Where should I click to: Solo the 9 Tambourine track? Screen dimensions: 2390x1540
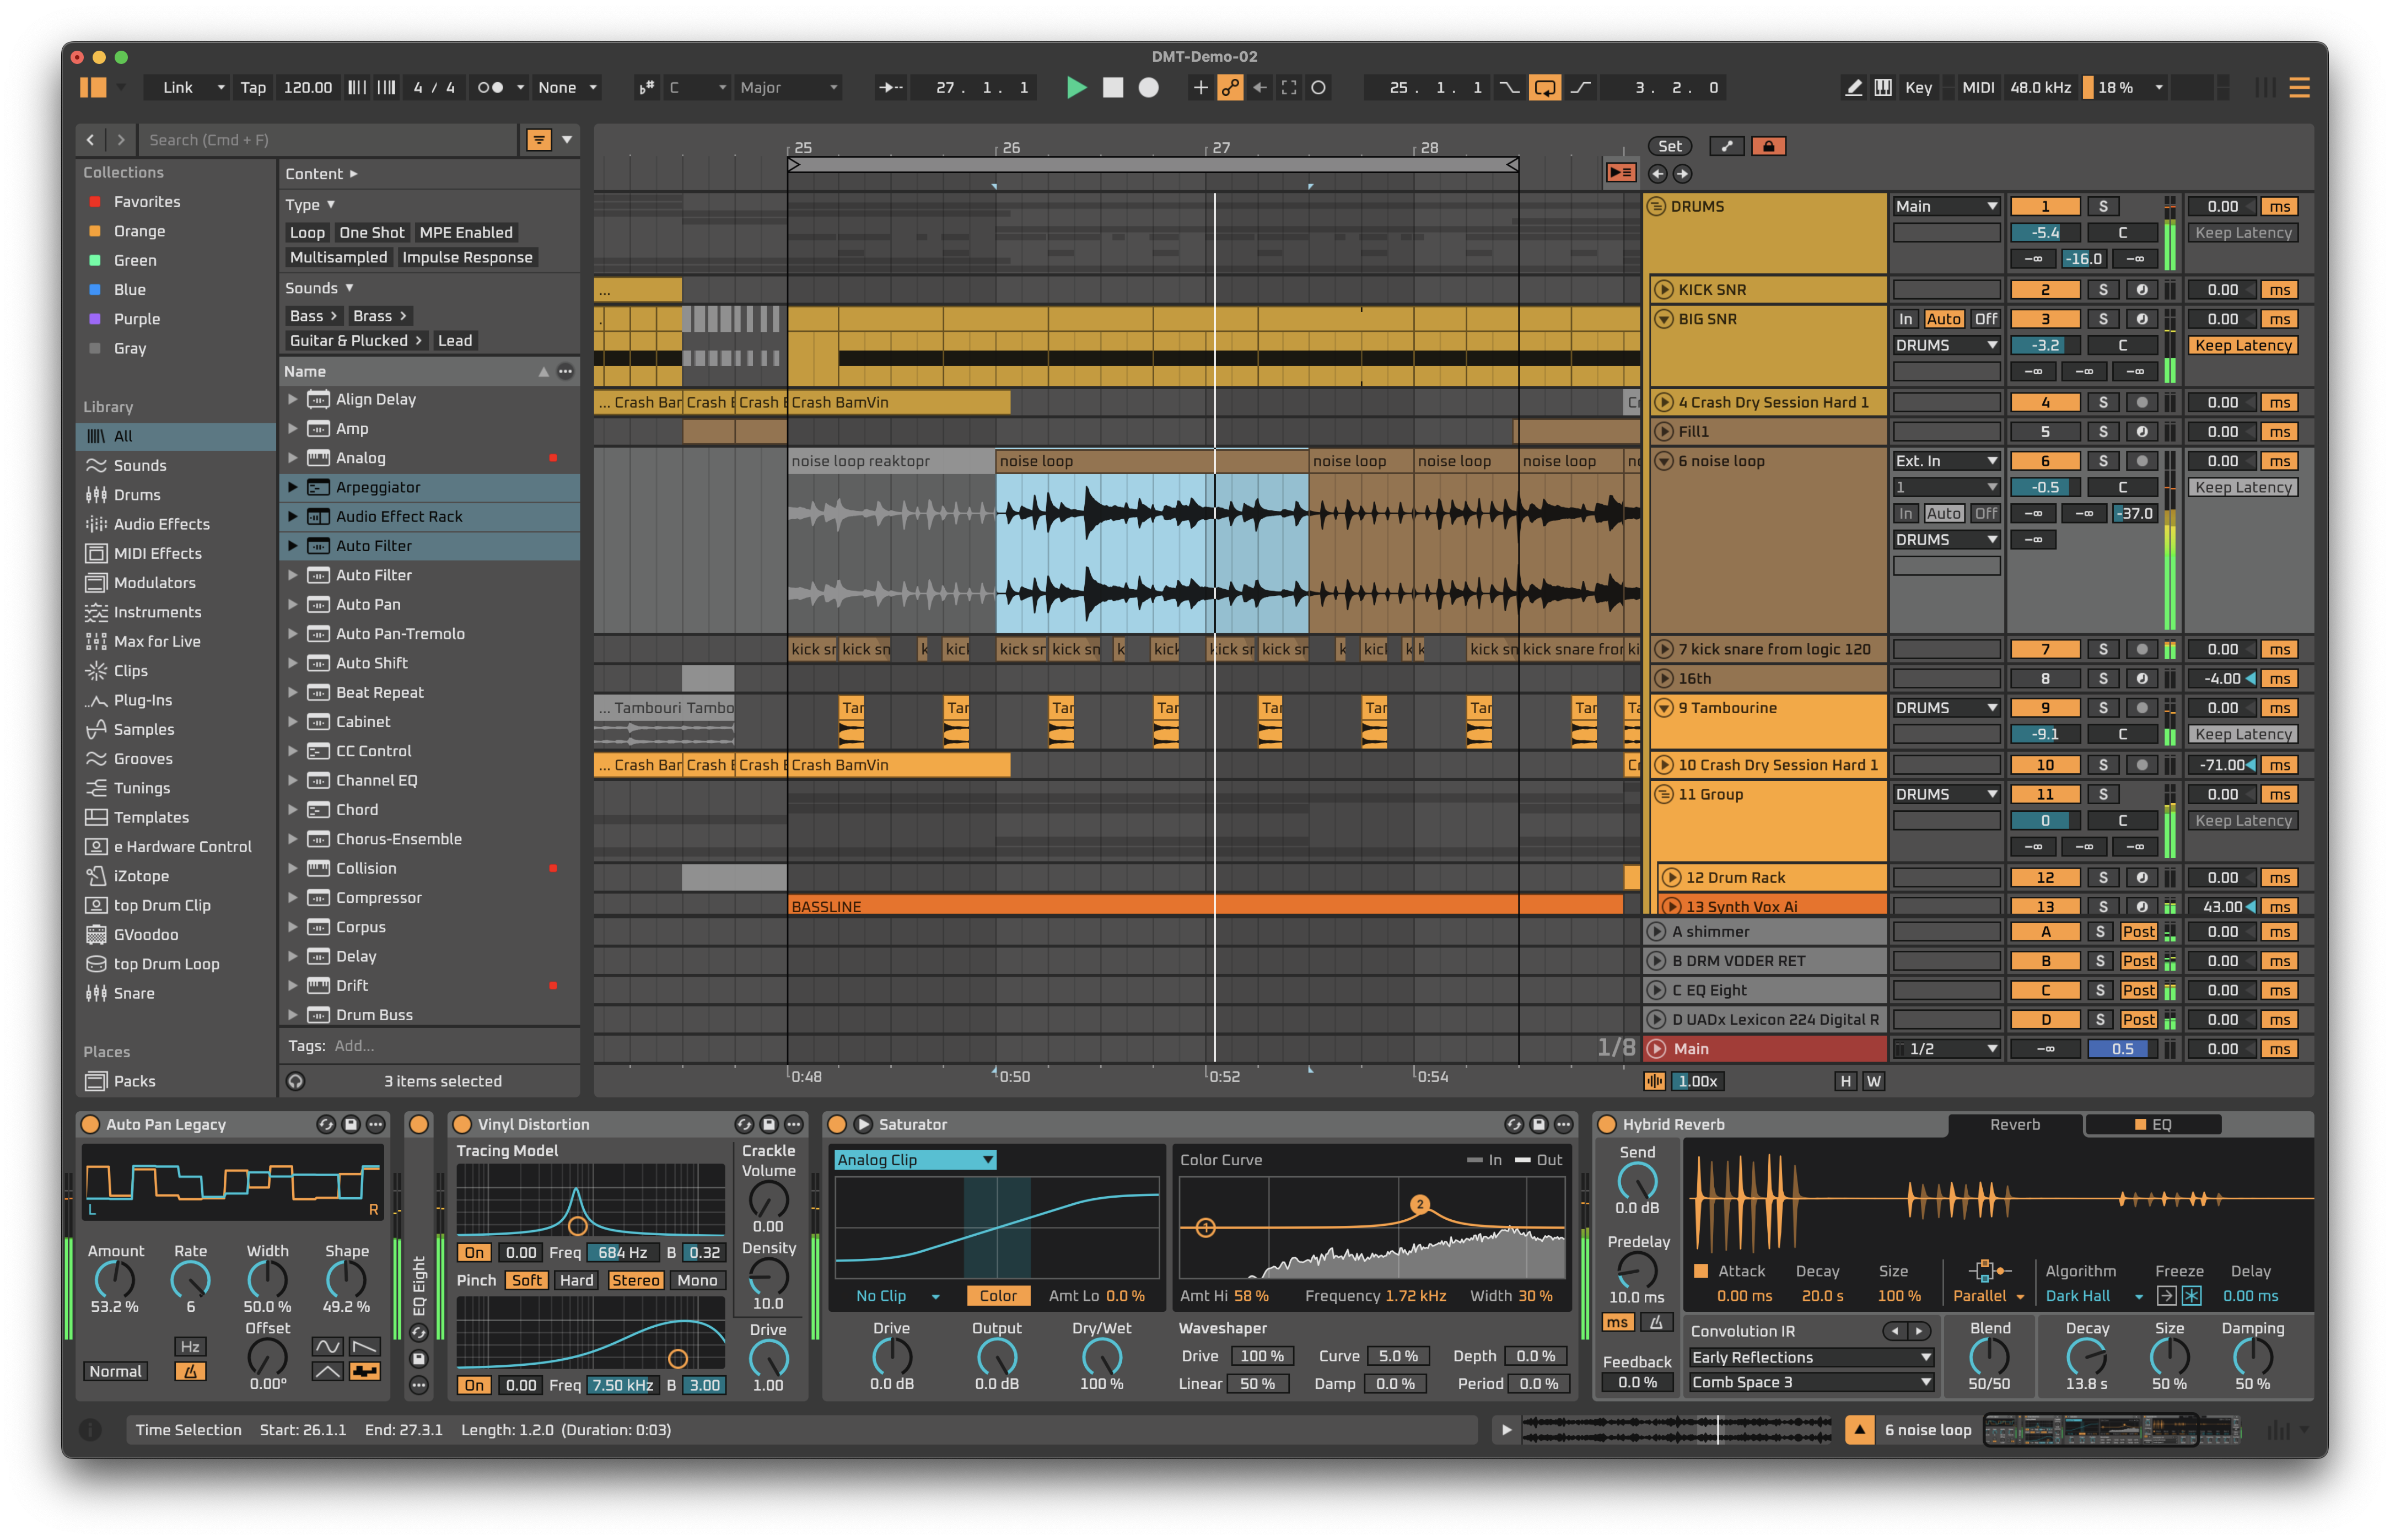2103,708
